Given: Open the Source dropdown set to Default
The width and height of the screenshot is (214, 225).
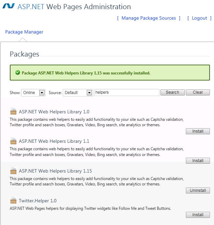Looking at the screenshot, I should pos(78,93).
